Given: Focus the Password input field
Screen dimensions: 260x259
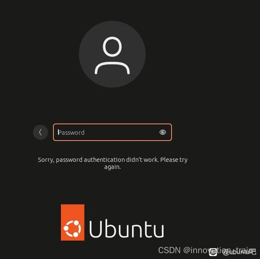Looking at the screenshot, I should point(112,132).
